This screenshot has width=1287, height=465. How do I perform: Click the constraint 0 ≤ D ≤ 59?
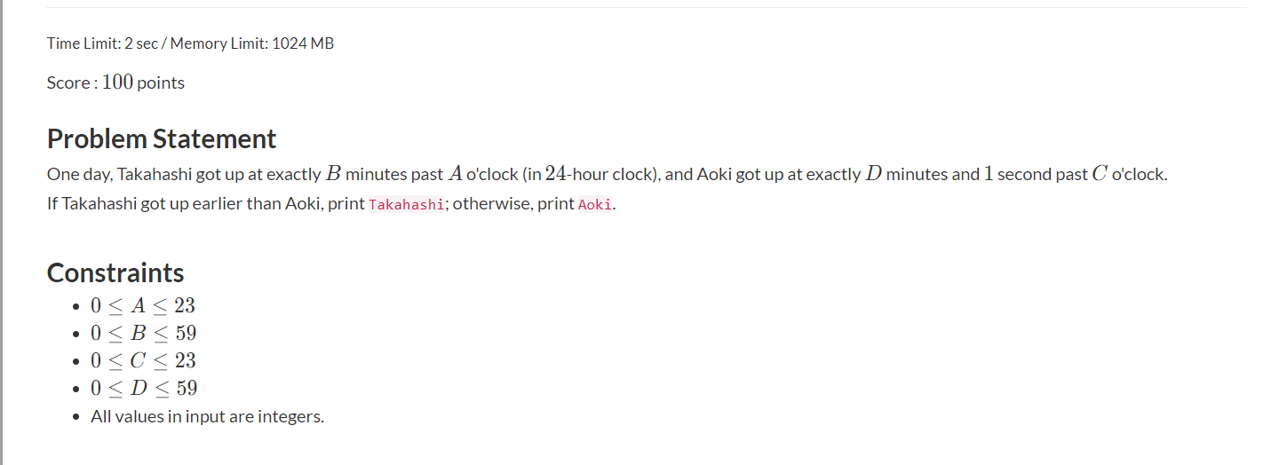click(144, 389)
